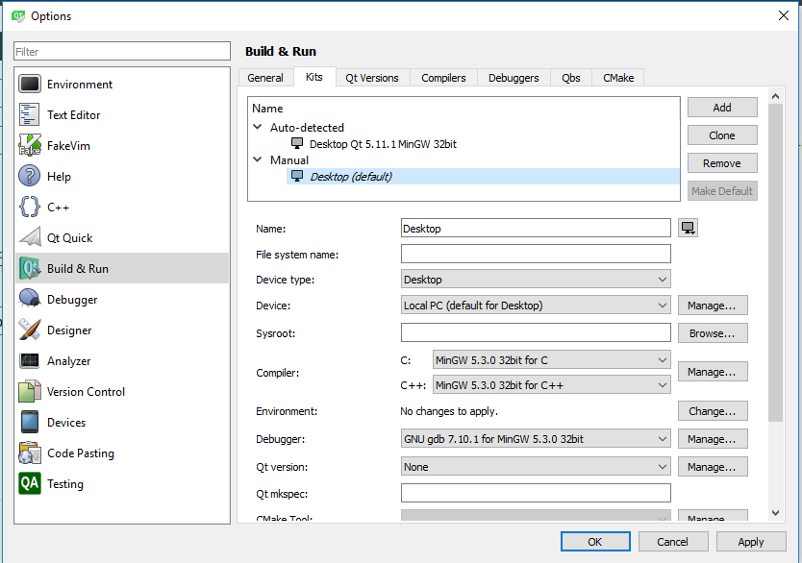The width and height of the screenshot is (802, 563).
Task: Open the C compiler dropdown
Action: [551, 360]
